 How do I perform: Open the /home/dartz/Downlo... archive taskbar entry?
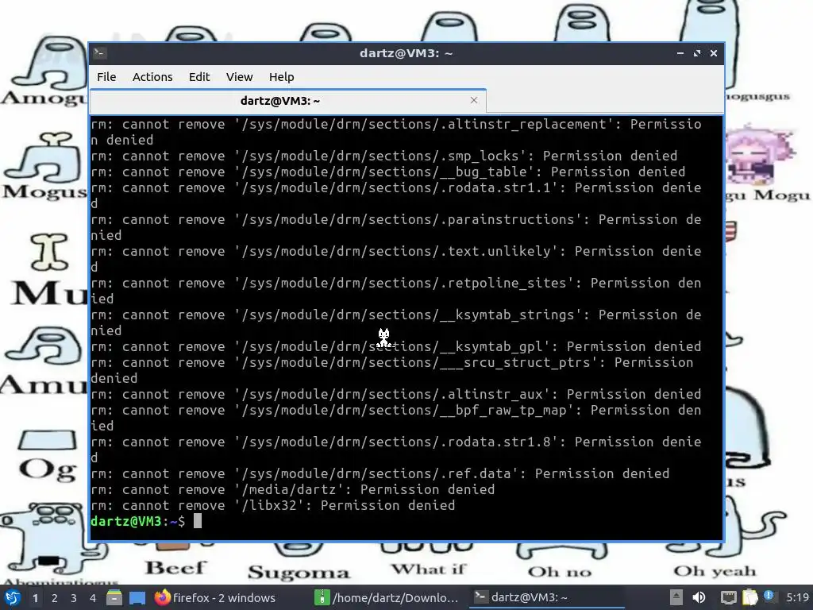387,597
